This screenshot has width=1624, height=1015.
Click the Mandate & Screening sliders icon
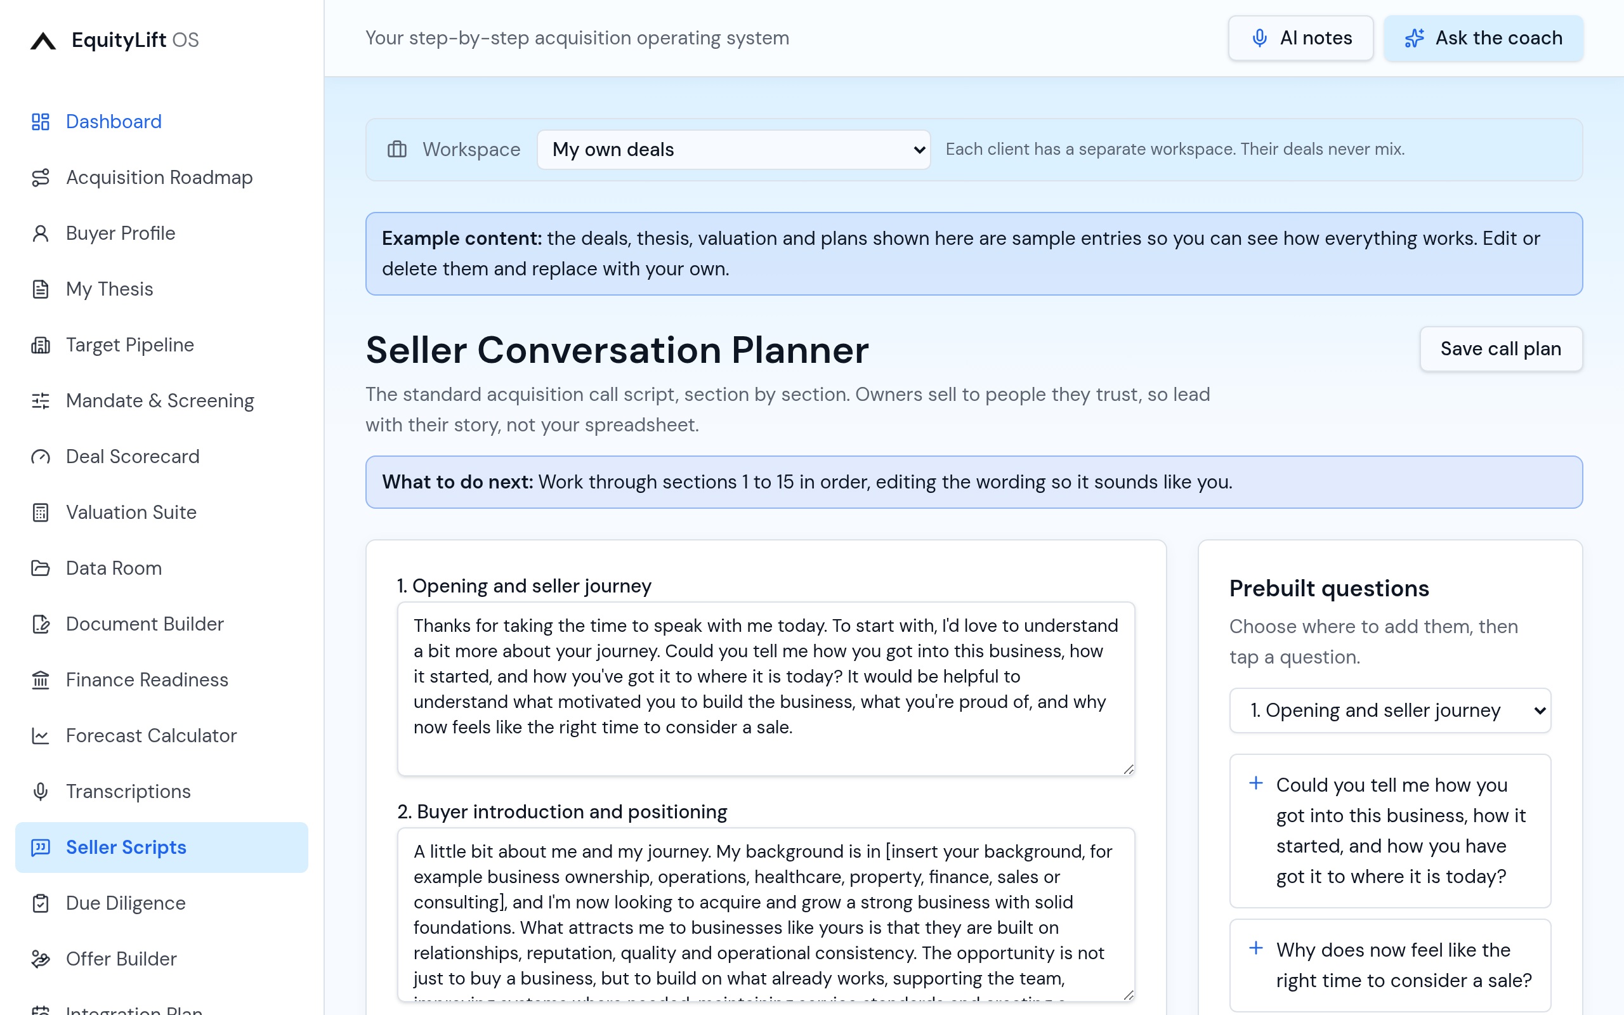(40, 401)
